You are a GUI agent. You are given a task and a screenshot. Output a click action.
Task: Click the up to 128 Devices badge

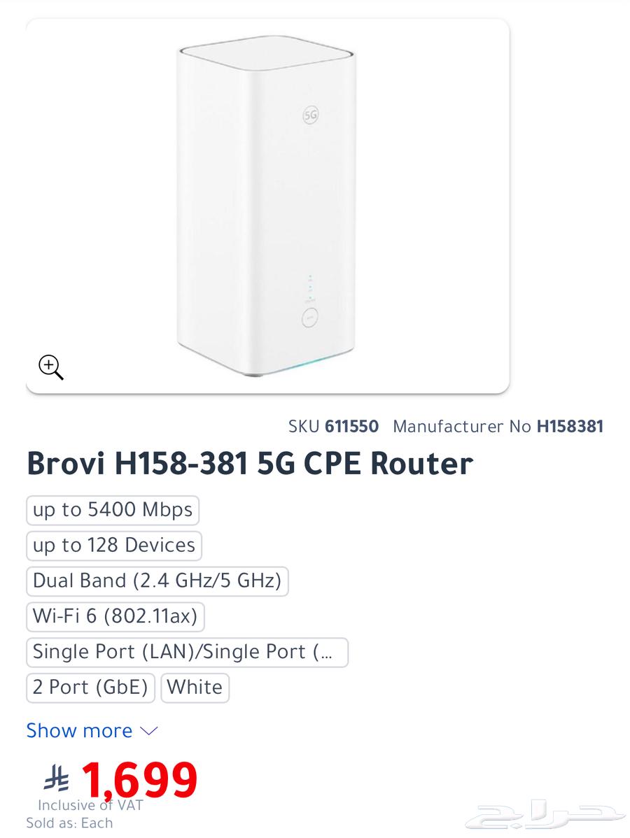(113, 545)
